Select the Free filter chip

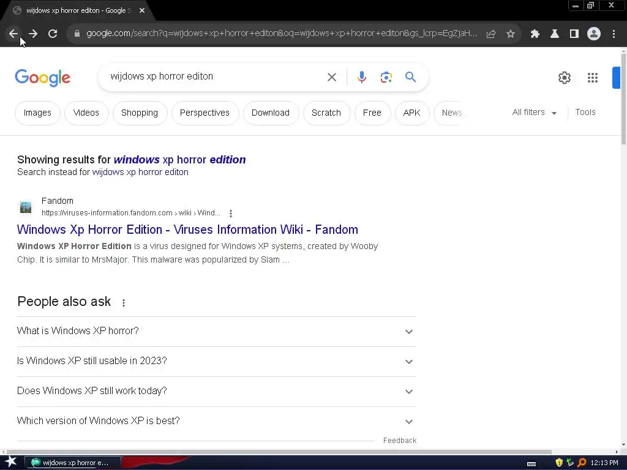372,113
